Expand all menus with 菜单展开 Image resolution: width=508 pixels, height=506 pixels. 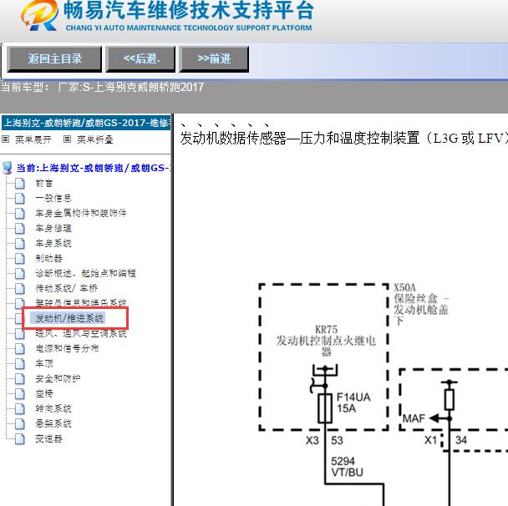(x=33, y=139)
